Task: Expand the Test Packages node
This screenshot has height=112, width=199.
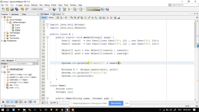Action: (5, 33)
